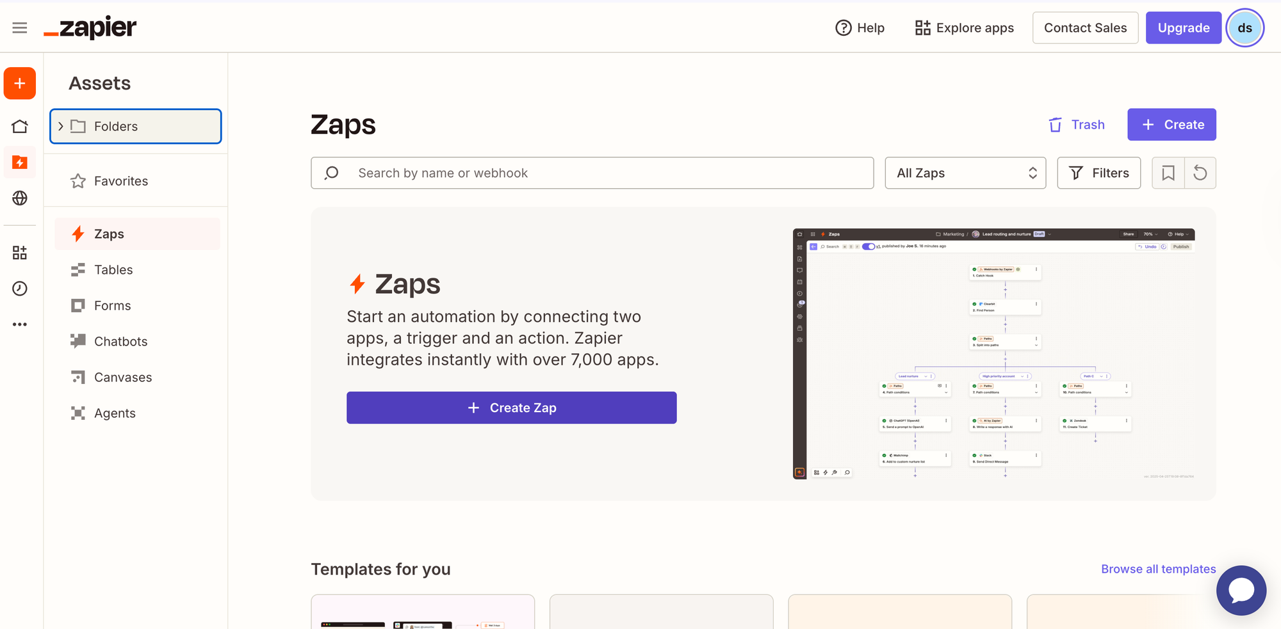Expand the Folders tree item
The height and width of the screenshot is (629, 1281).
point(61,126)
